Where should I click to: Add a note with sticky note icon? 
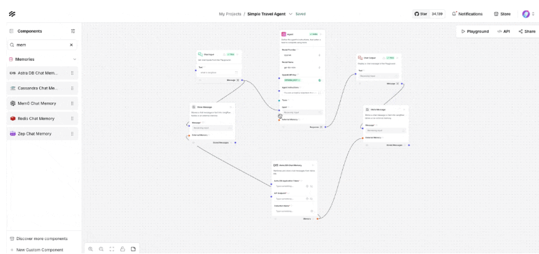[x=133, y=249]
